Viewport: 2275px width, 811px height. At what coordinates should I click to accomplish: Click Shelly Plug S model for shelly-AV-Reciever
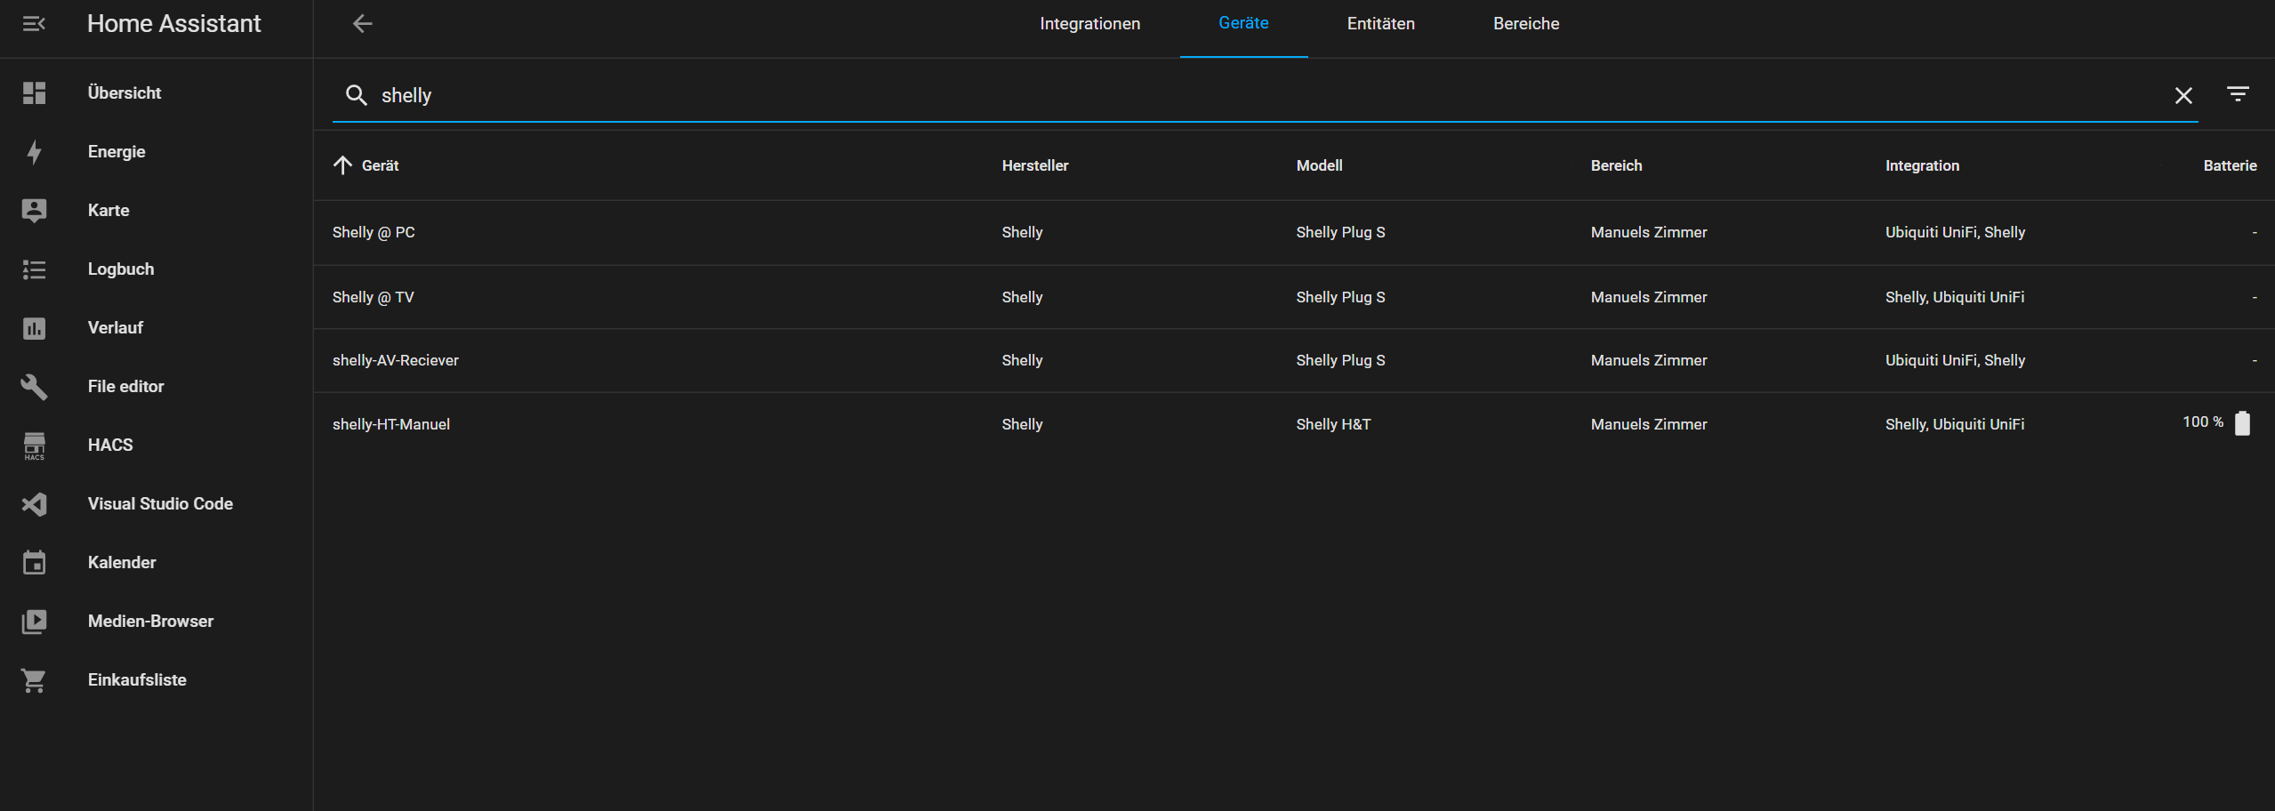1340,360
